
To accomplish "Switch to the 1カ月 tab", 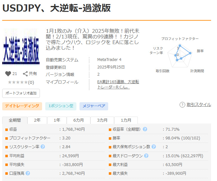I will click(126, 120).
